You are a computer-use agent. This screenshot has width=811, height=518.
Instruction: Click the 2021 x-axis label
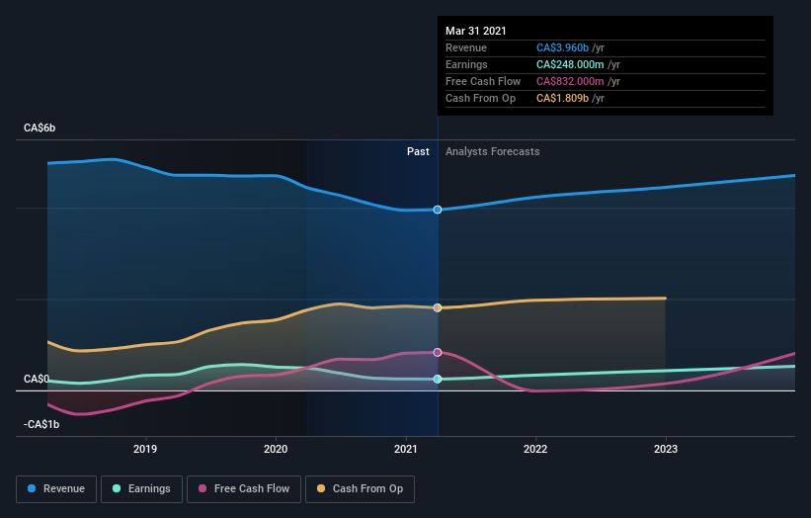405,449
